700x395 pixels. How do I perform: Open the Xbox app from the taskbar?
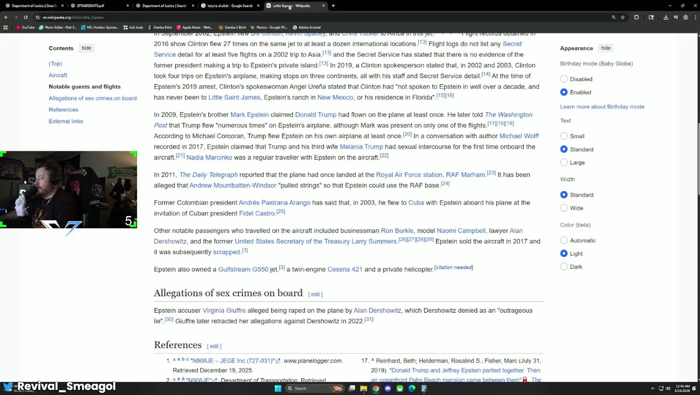399,388
